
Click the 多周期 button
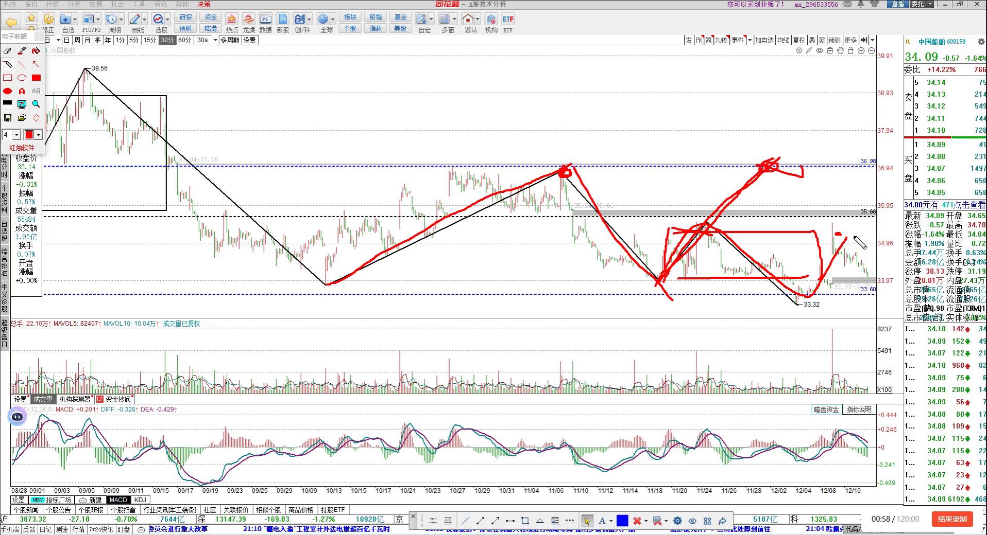[x=230, y=40]
